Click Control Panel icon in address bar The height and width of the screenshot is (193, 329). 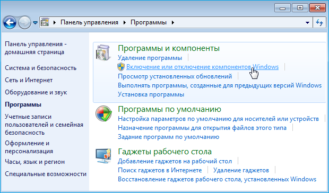coord(45,22)
